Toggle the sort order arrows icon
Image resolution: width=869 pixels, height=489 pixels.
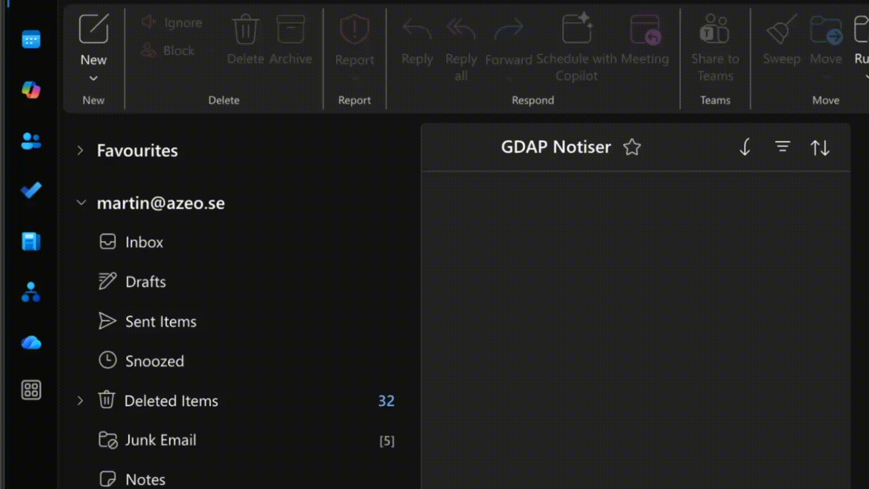[820, 148]
